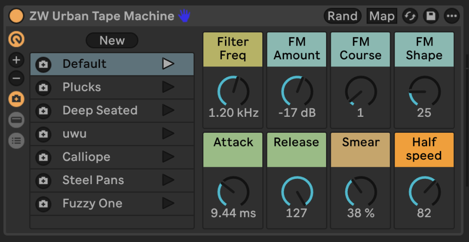Screen dimensions: 469x242
Task: Click the Release macro knob
Action: [x=297, y=192]
